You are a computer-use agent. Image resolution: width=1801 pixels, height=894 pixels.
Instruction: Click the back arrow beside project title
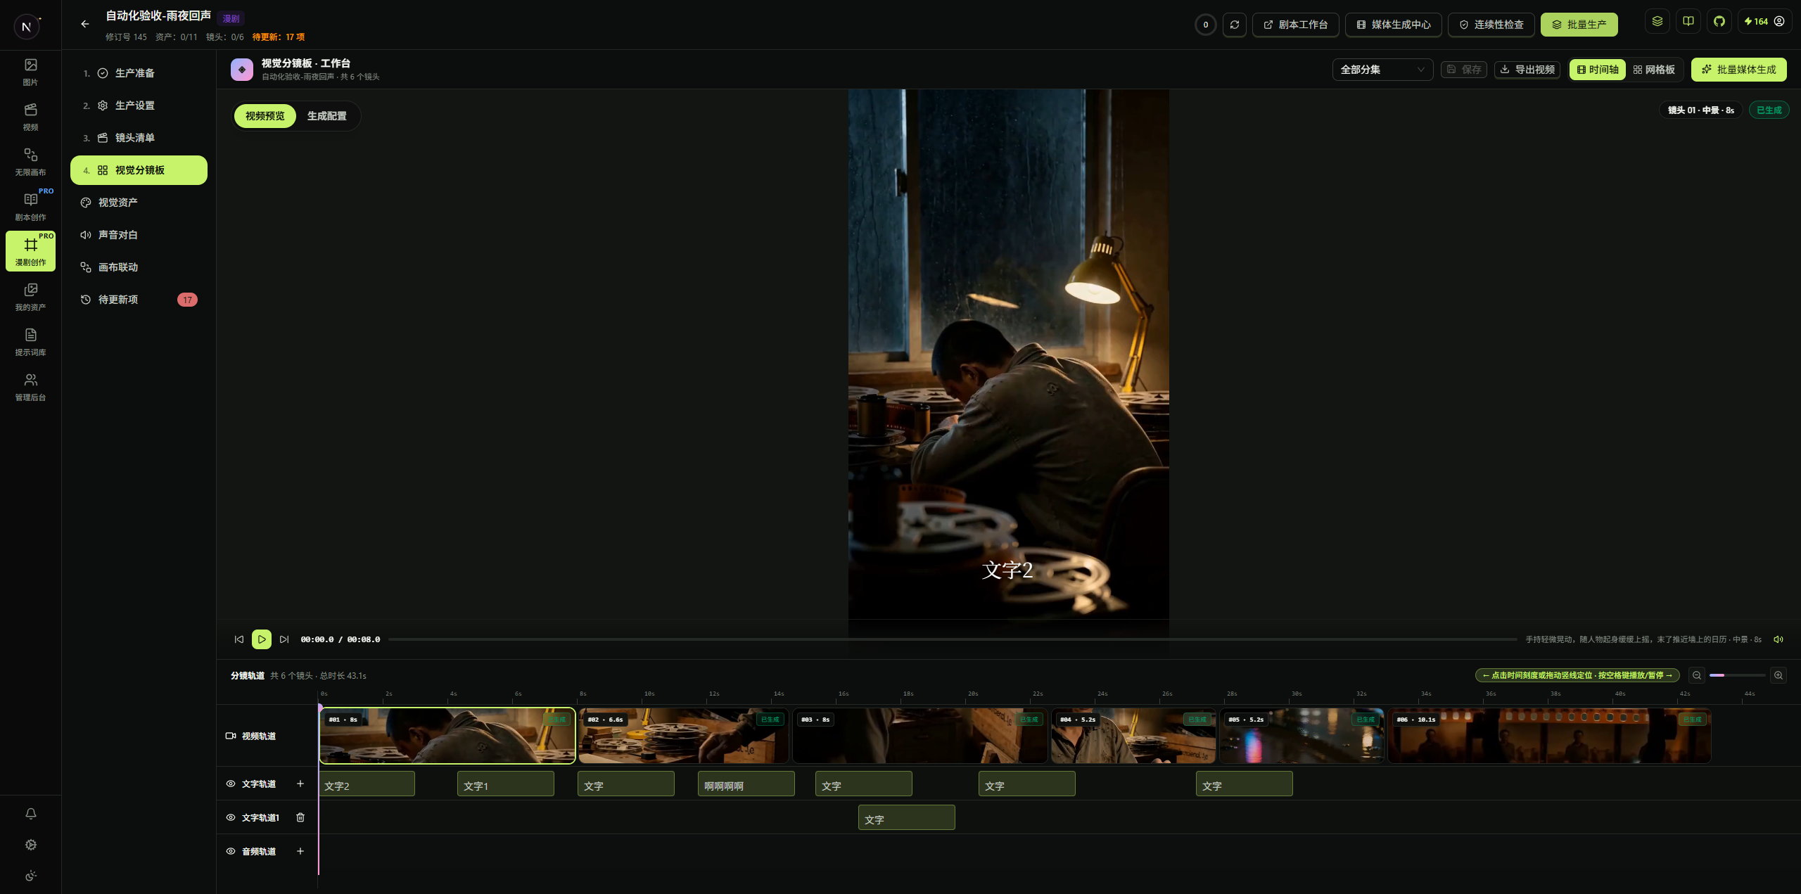(85, 24)
